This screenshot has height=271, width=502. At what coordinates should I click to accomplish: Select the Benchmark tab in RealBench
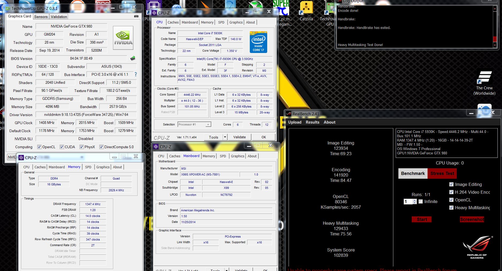pyautogui.click(x=413, y=173)
